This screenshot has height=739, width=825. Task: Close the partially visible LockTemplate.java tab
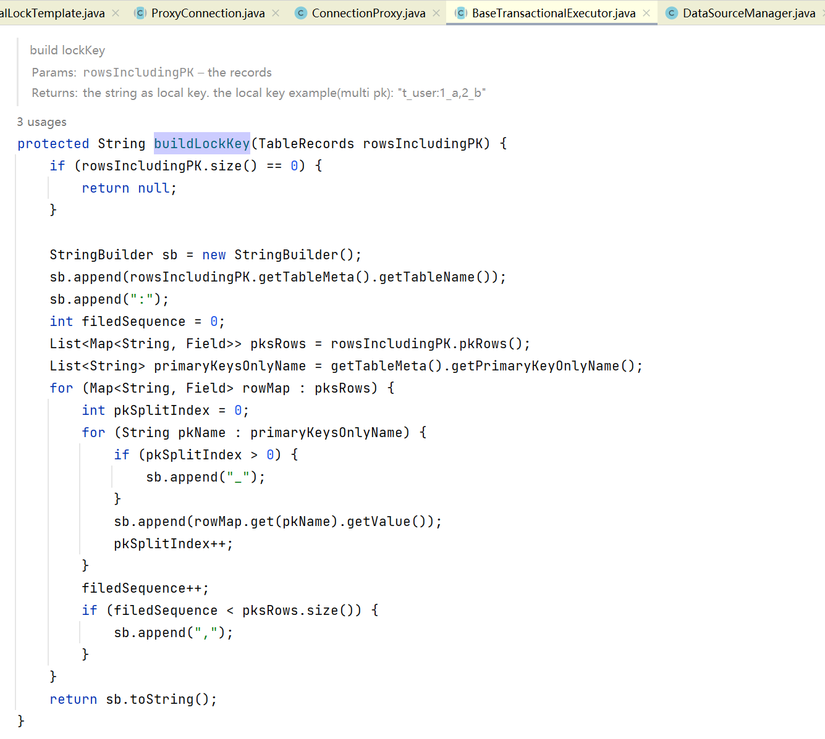click(x=116, y=13)
